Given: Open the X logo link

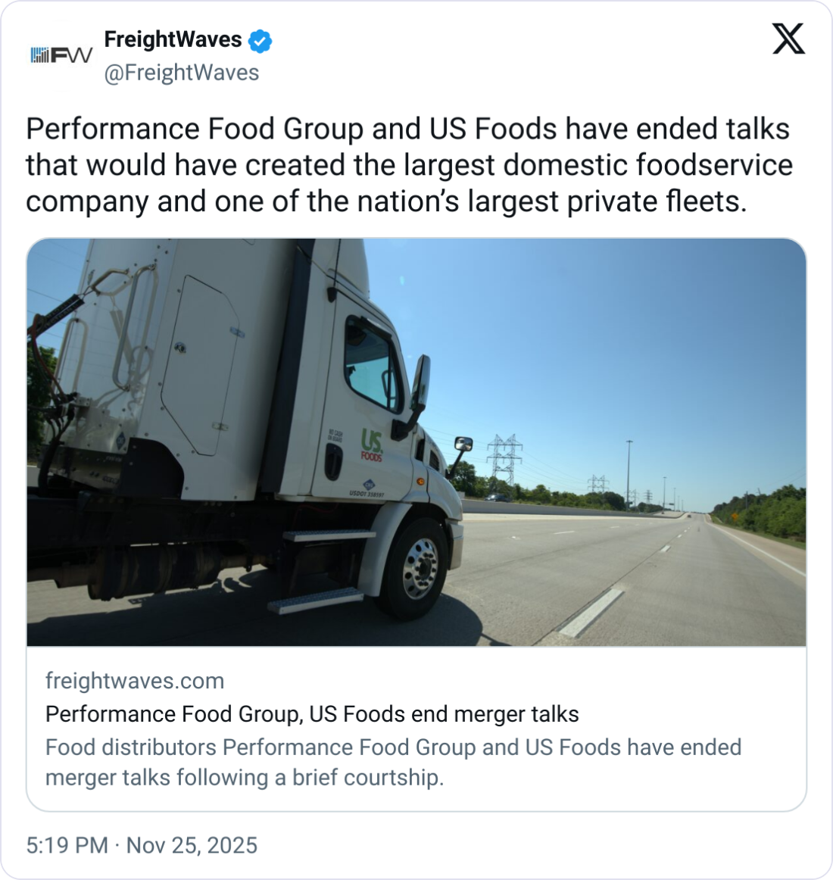Looking at the screenshot, I should pos(788,39).
